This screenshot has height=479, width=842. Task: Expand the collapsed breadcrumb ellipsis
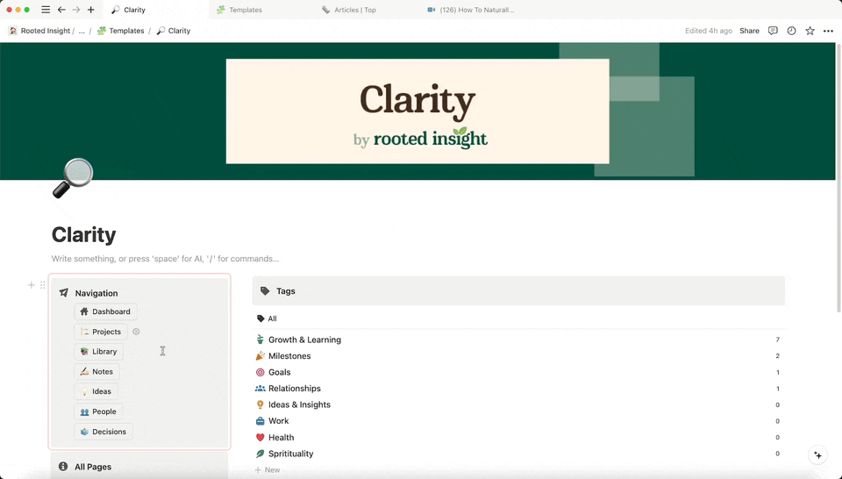82,31
